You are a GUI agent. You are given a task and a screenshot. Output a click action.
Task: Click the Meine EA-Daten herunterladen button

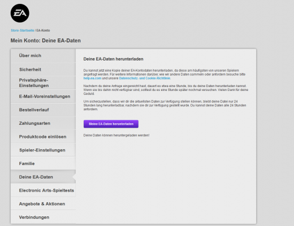click(111, 124)
